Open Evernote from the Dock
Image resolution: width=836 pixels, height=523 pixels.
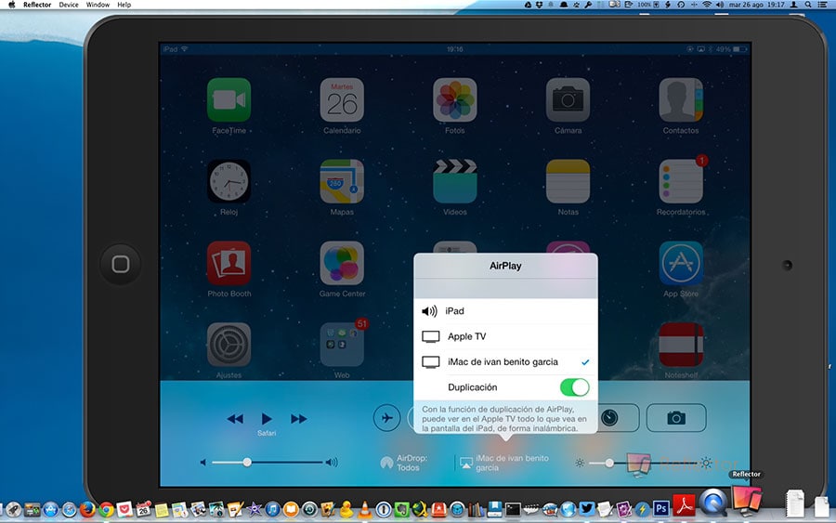tap(401, 510)
